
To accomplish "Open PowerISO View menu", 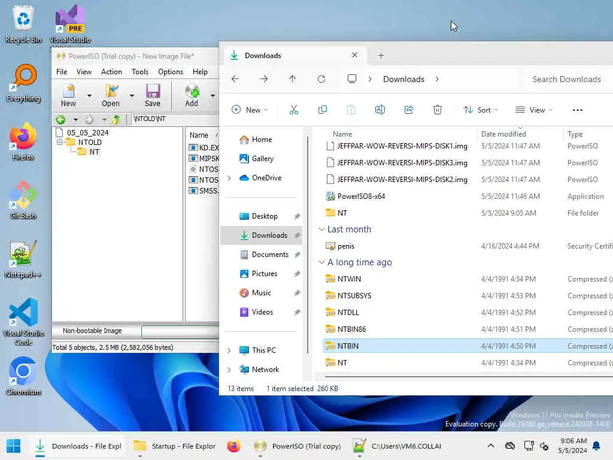I will click(84, 72).
